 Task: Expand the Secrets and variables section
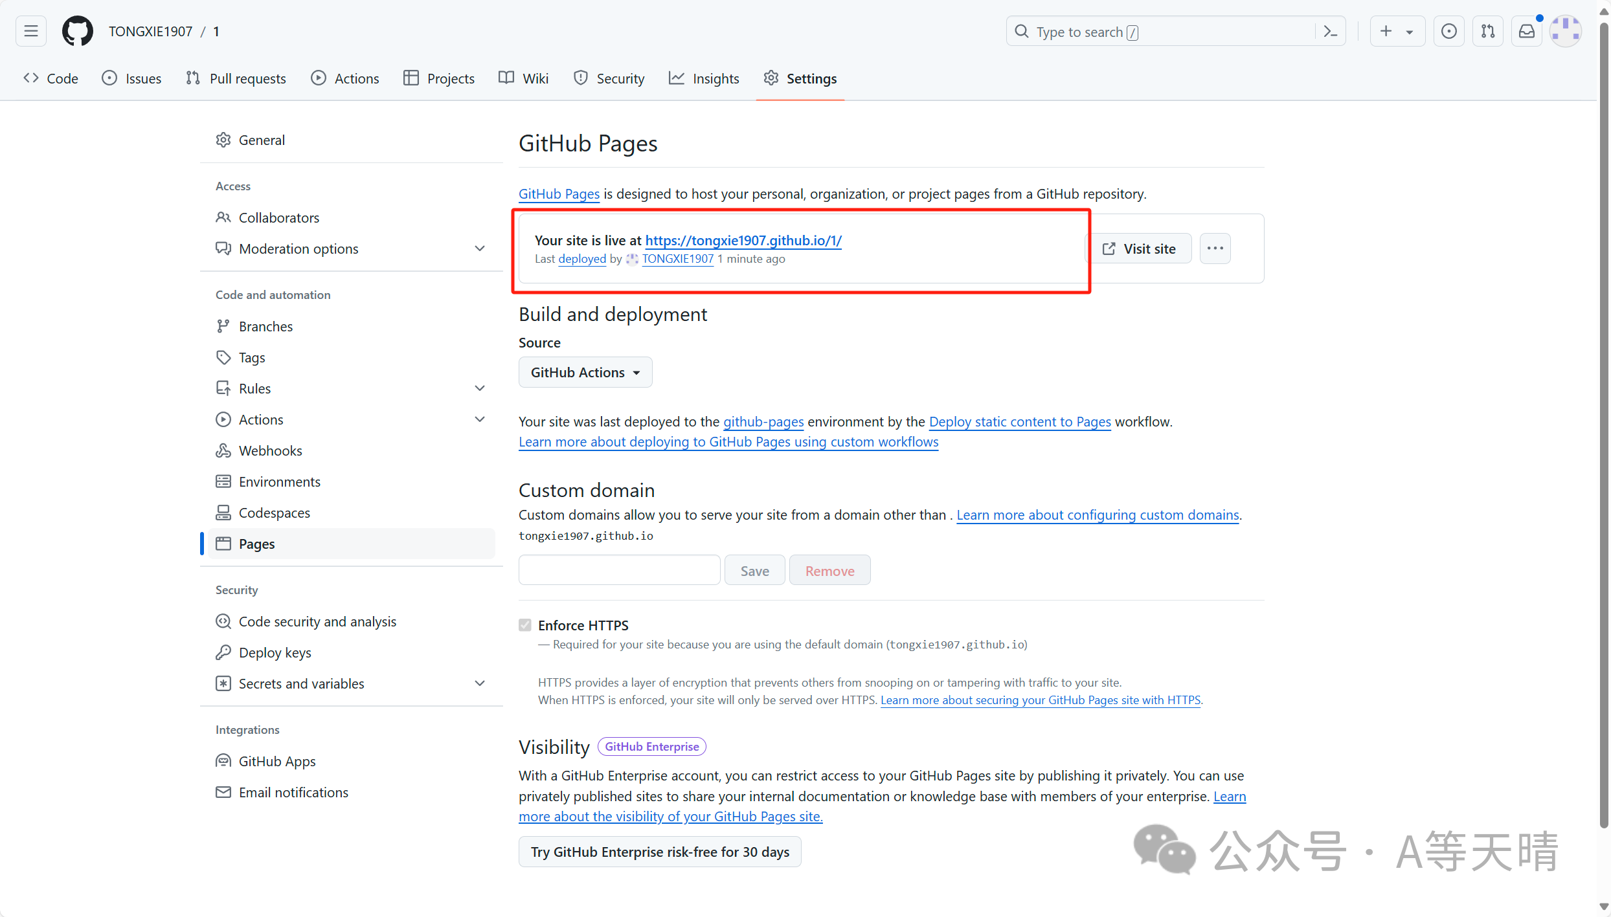[480, 683]
